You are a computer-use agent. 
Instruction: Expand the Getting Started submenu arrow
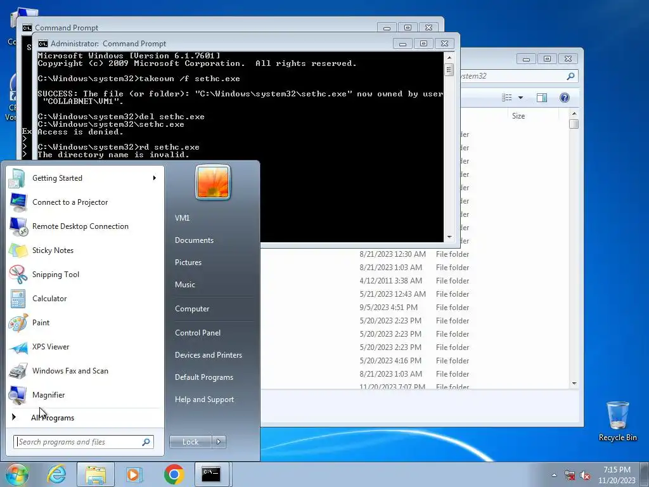[155, 178]
